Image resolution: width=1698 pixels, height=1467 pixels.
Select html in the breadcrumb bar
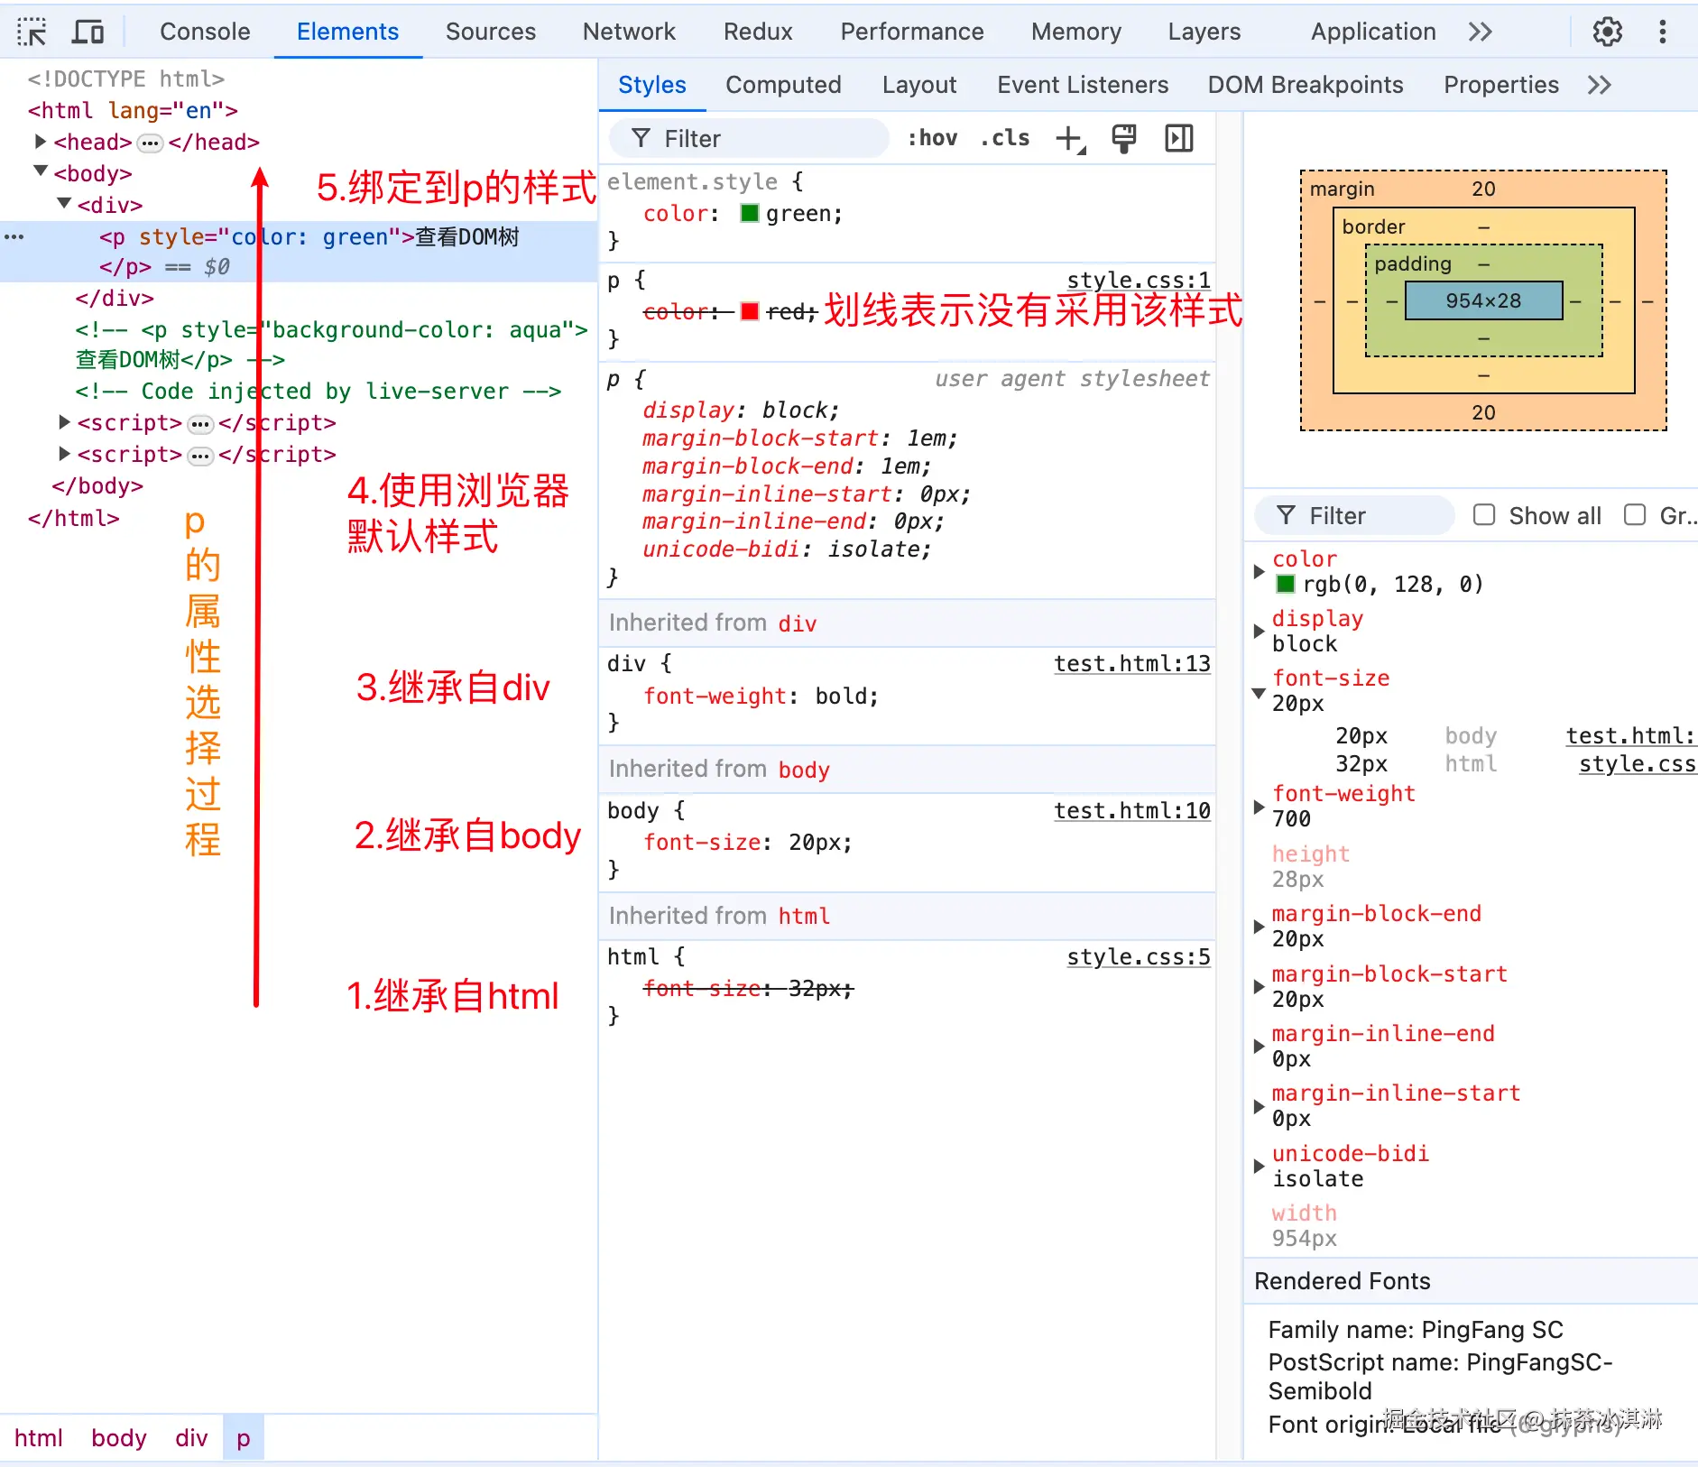point(39,1438)
